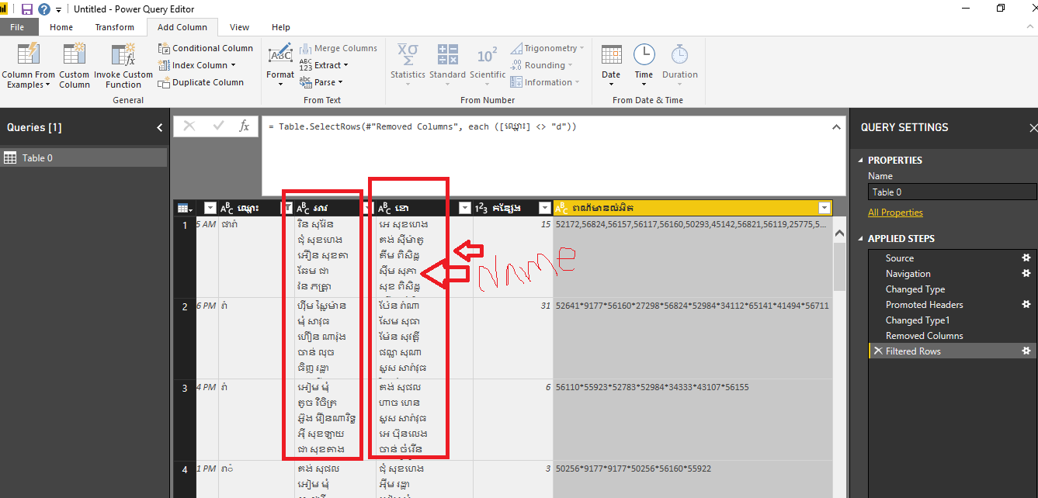
Task: Select the Promoted Headers applied step
Action: click(x=924, y=305)
